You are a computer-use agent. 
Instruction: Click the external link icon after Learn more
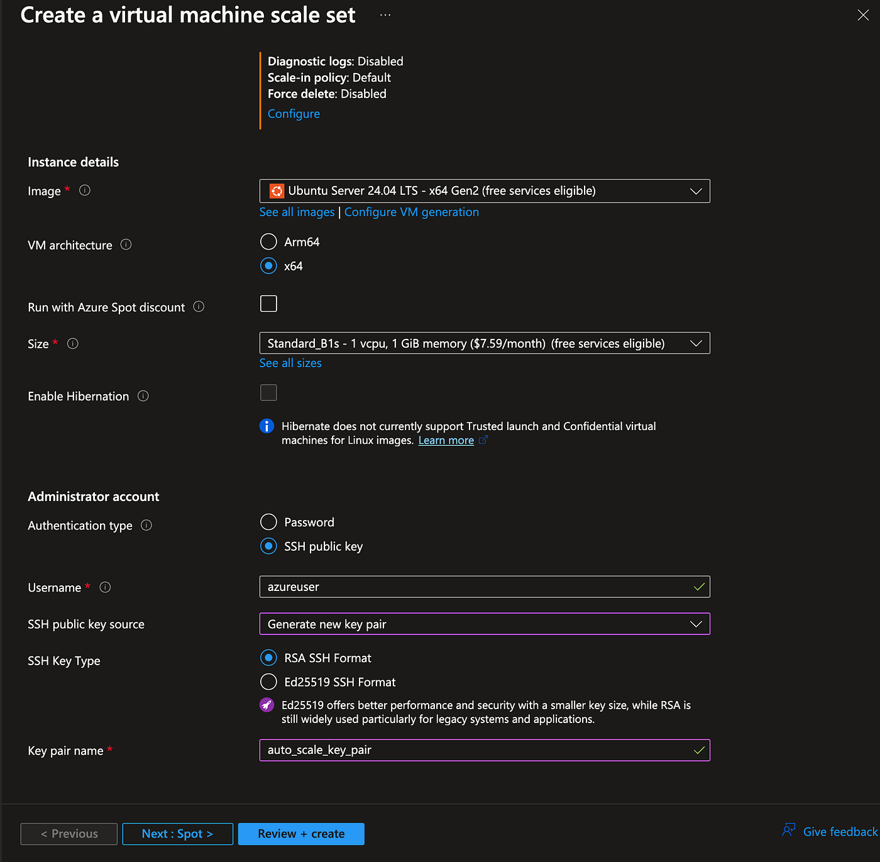click(483, 440)
